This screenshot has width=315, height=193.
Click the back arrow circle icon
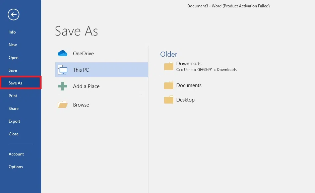point(13,14)
